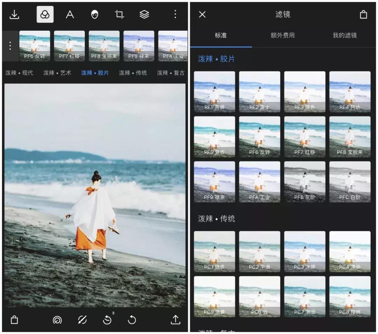Tap the slashed brush icon in bottom bar
Viewport: 378px width, 334px height.
(82, 320)
